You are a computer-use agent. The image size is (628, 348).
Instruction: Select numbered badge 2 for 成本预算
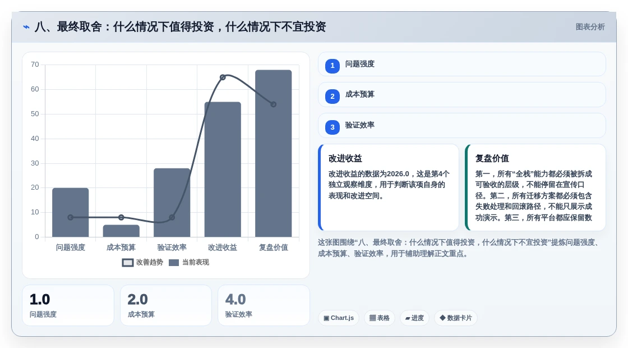(x=333, y=96)
